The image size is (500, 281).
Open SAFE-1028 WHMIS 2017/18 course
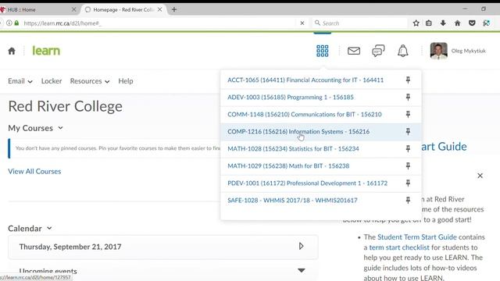(292, 201)
